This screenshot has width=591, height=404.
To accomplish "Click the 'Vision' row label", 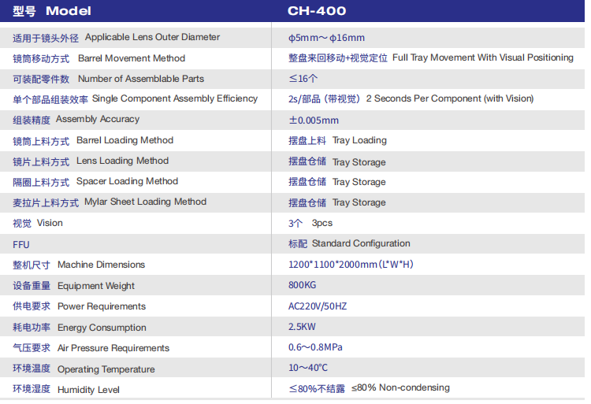I will [x=50, y=223].
